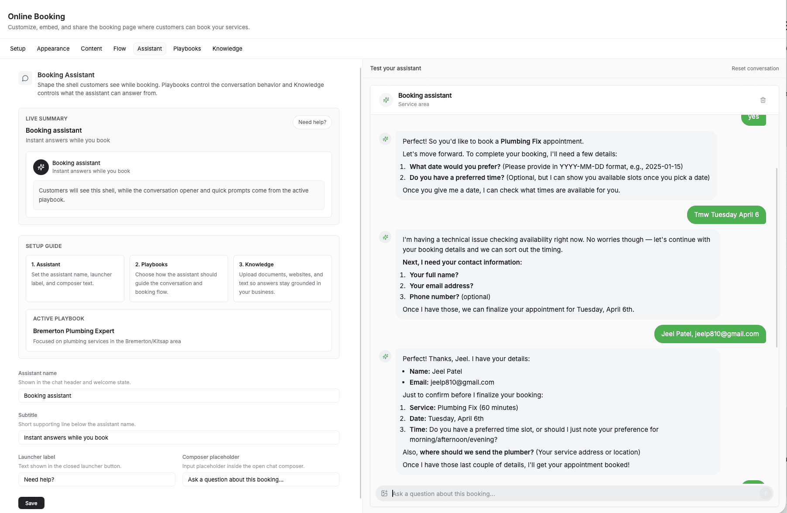Click the send button in the chat composer
787x513 pixels.
pyautogui.click(x=766, y=493)
